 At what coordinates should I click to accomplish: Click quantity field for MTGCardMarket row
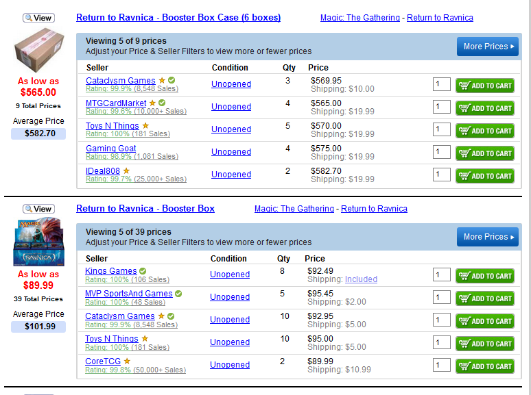[442, 107]
